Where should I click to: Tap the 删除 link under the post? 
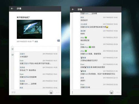coord(36,42)
